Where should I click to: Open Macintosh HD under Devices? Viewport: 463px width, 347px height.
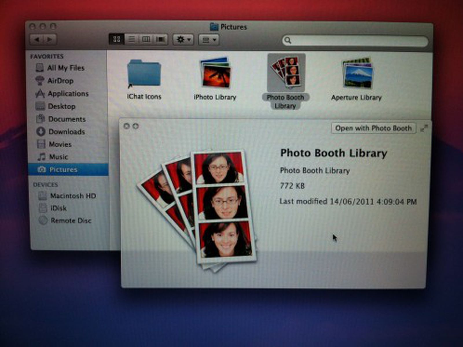(73, 196)
